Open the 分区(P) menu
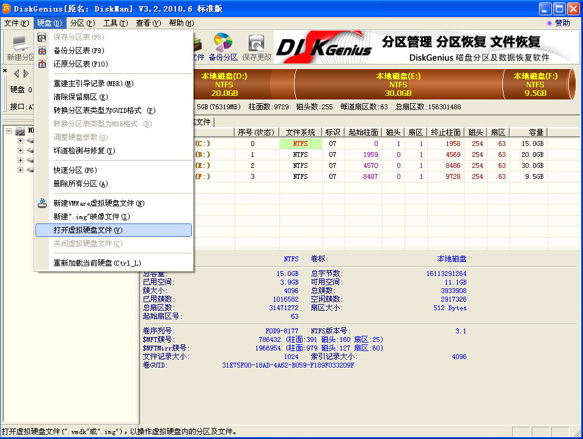Screen dimensions: 583x439 [82, 23]
